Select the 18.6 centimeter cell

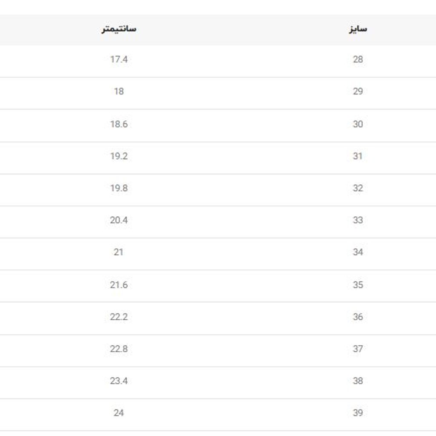pos(119,124)
